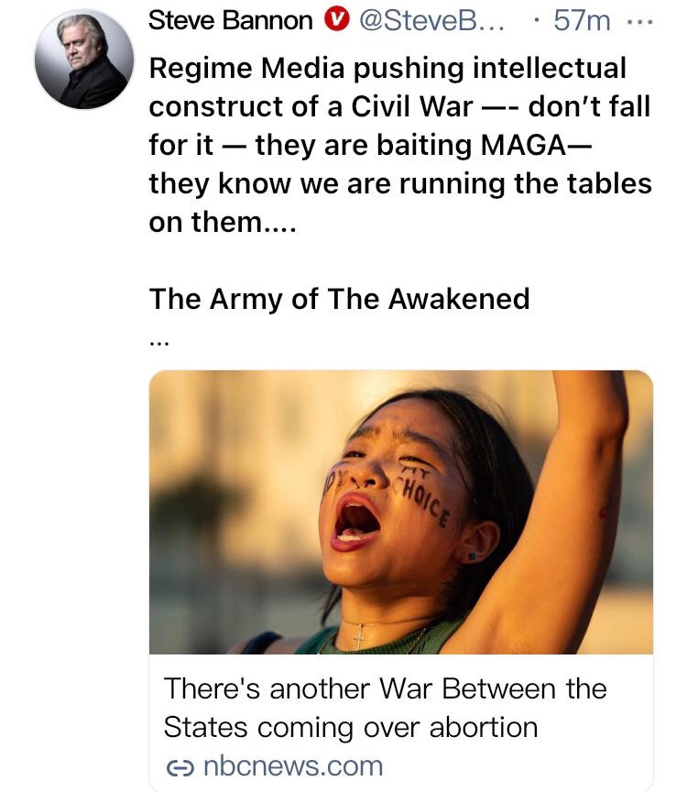The height and width of the screenshot is (792, 687).
Task: Tap "CHOICE" face paint in the photo
Action: (x=423, y=501)
